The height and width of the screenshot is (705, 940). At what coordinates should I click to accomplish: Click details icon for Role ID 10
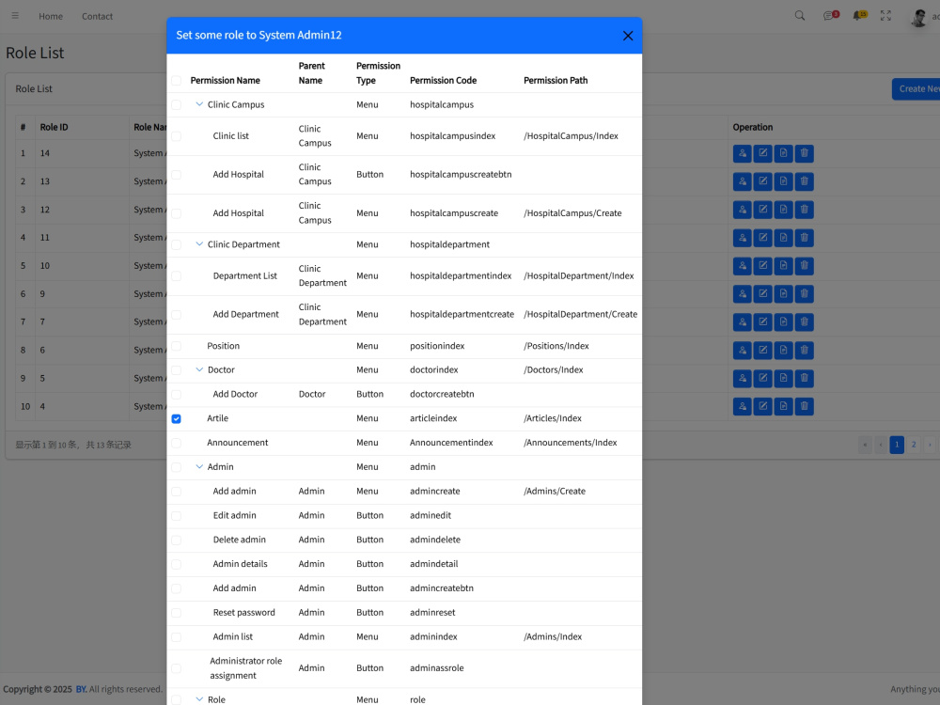point(784,266)
